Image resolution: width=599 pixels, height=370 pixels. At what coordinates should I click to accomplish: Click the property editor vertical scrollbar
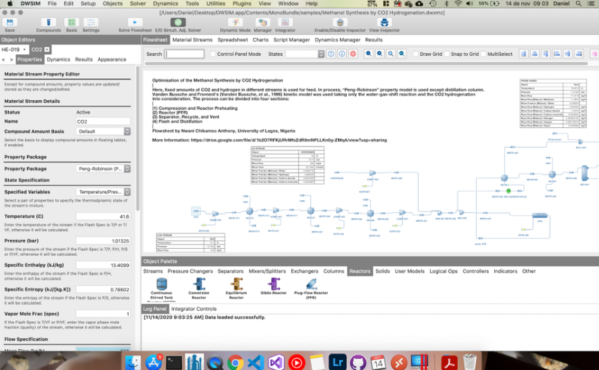coord(138,138)
